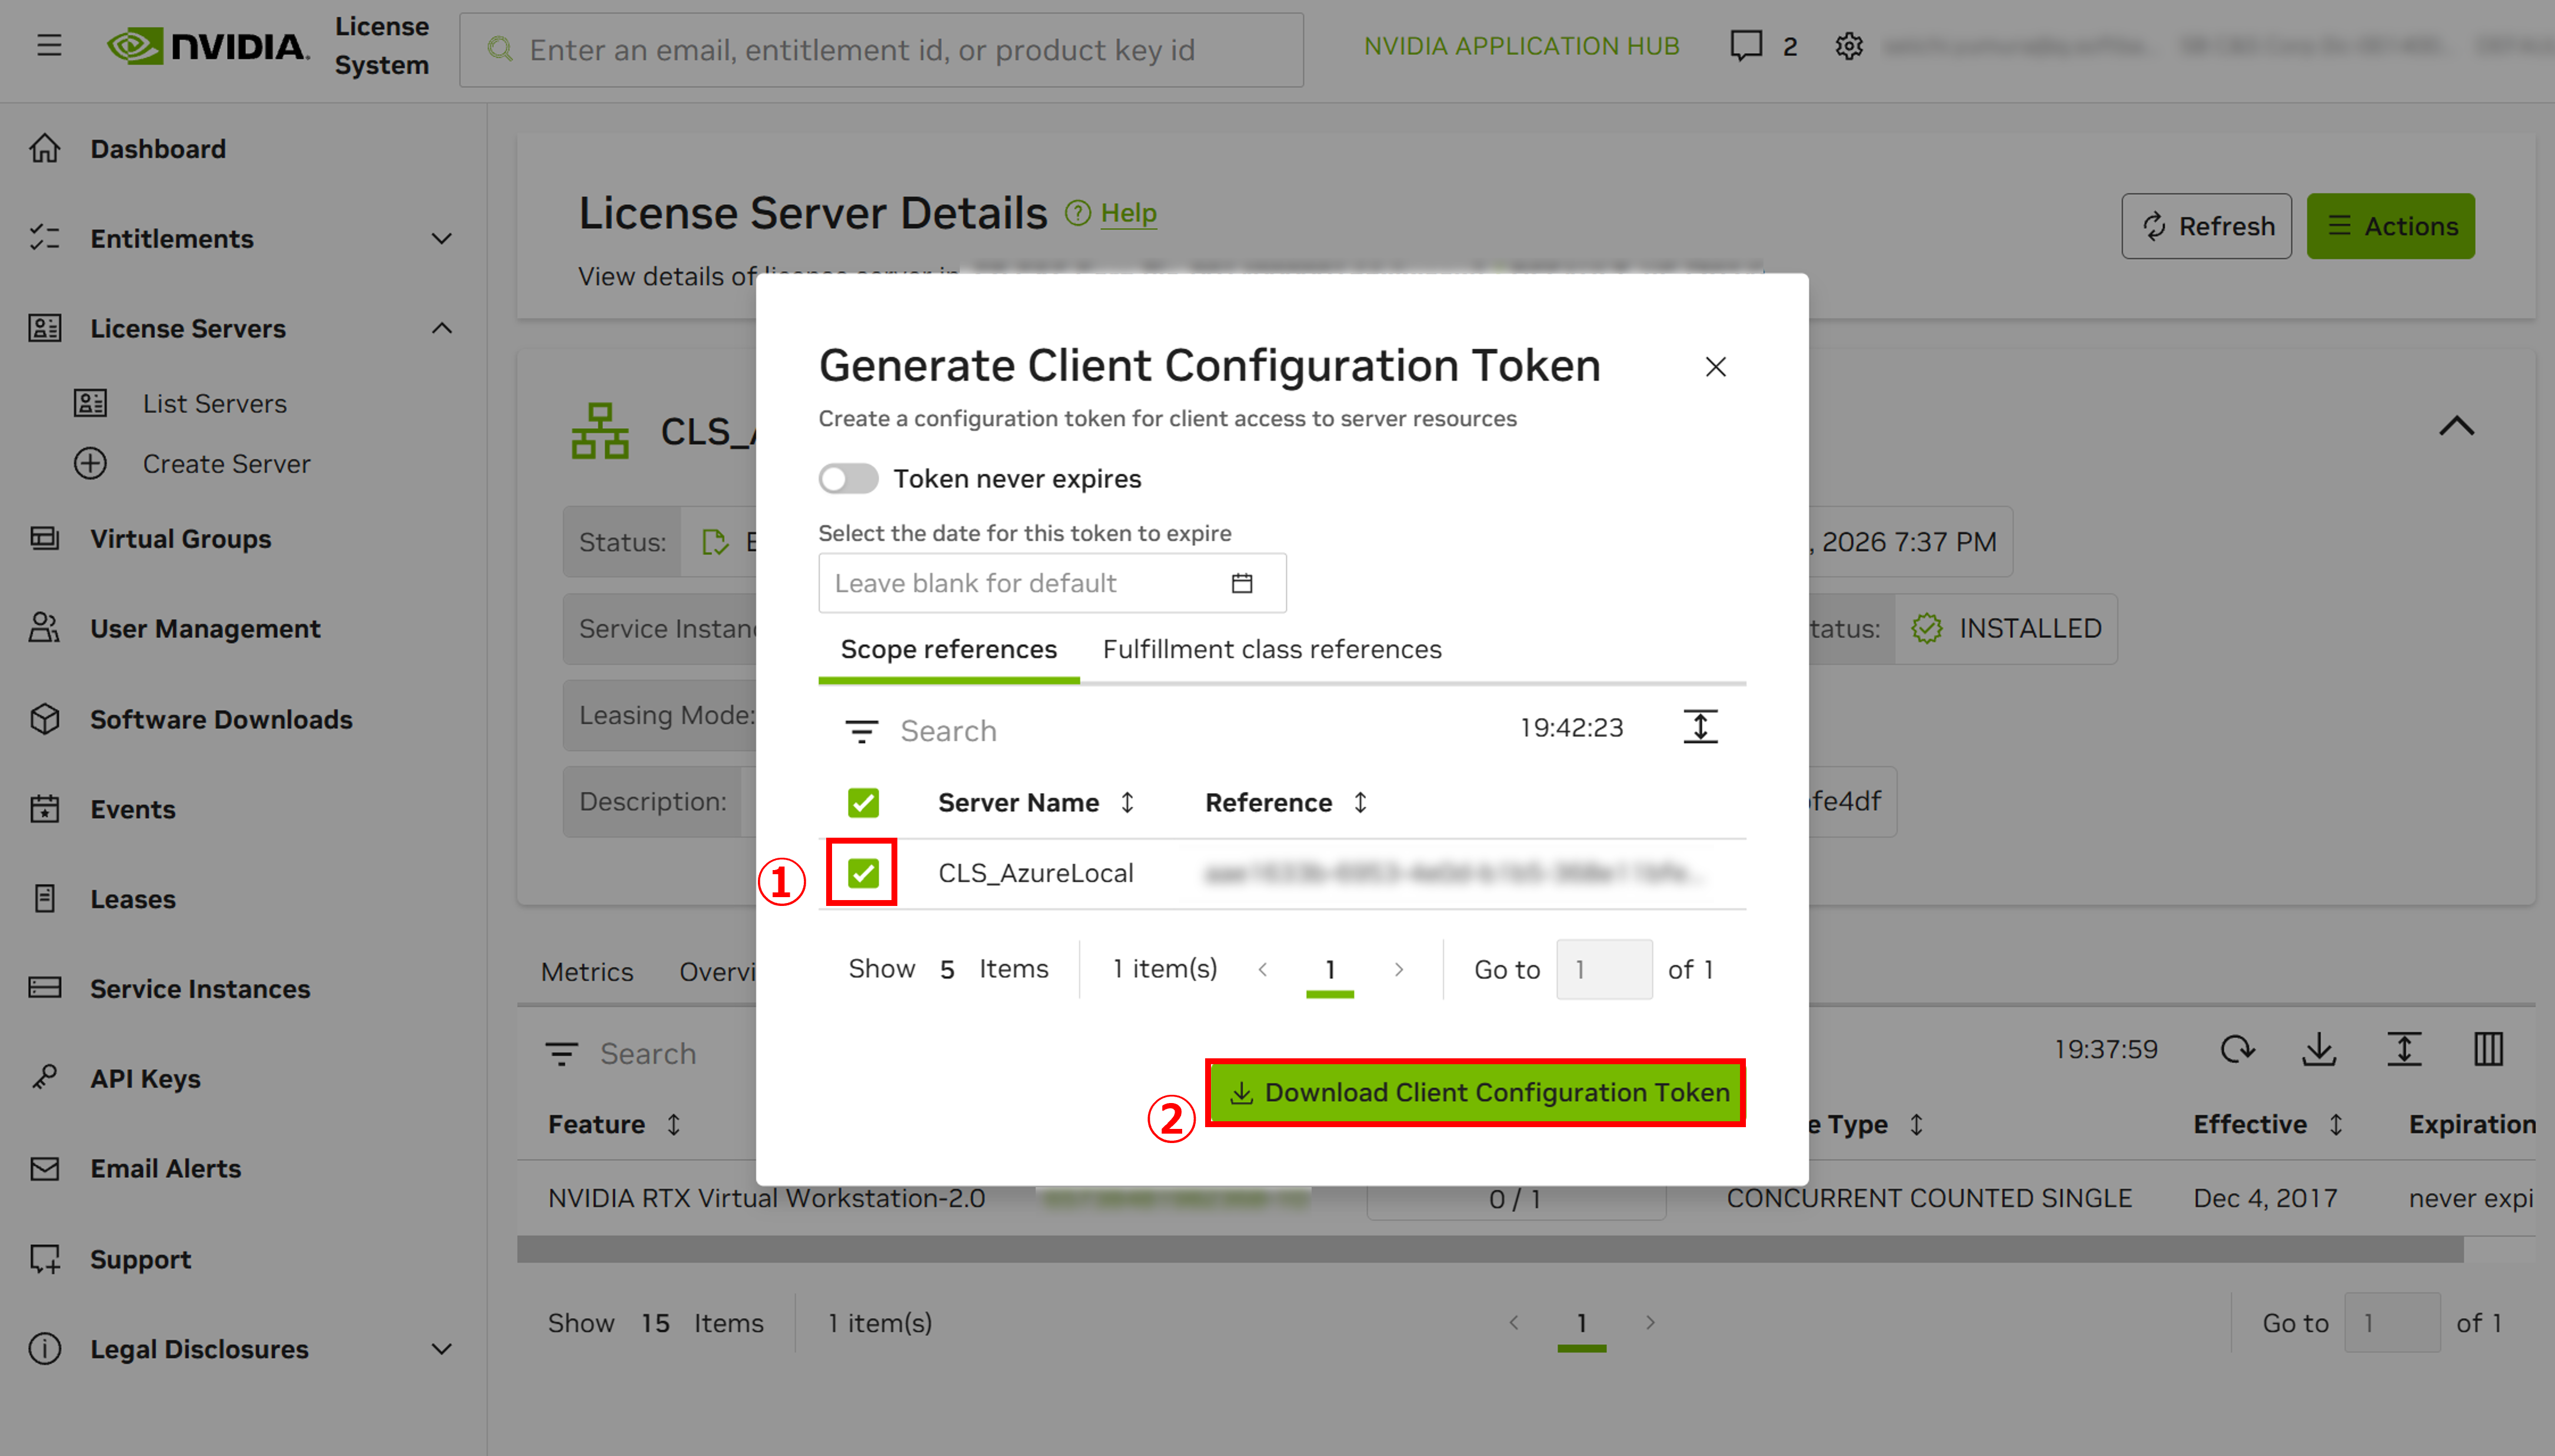Click the Help question mark icon

(x=1077, y=213)
